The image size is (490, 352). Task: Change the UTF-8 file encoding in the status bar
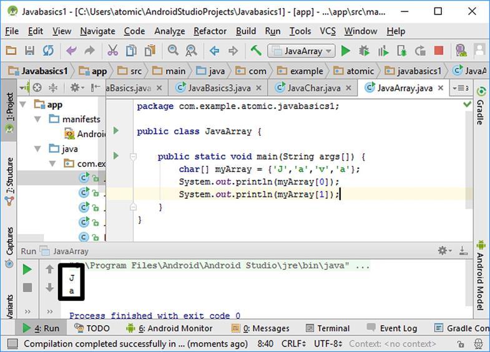tap(328, 344)
